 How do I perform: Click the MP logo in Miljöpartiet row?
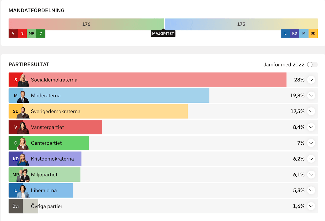tap(16, 175)
